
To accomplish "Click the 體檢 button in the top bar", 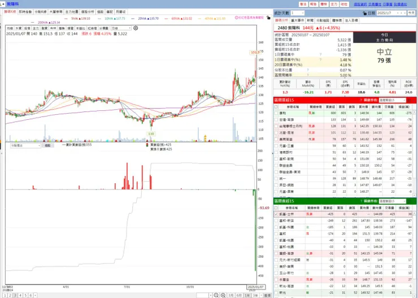I will (324, 5).
